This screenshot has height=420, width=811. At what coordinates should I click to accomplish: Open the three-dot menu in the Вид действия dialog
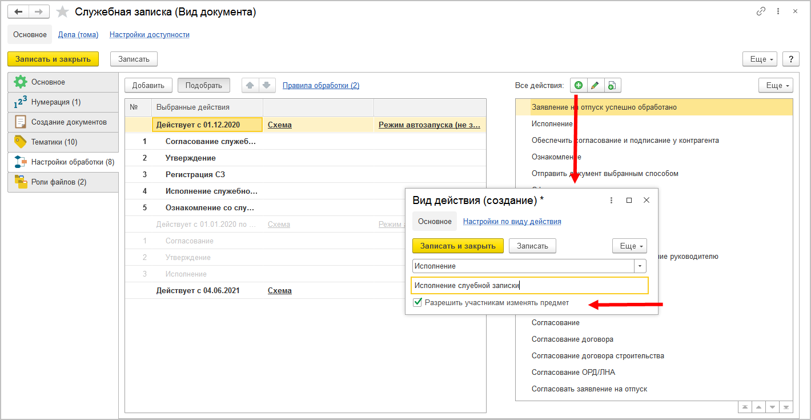click(611, 201)
